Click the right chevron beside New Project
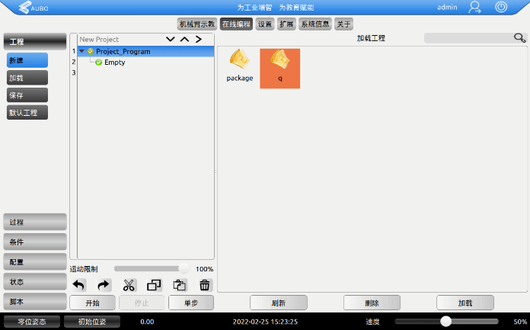This screenshot has width=530, height=330. pos(198,39)
